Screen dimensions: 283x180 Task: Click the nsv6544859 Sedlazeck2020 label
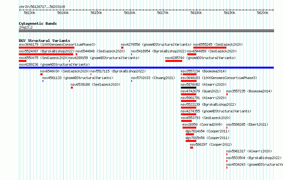(x=212, y=51)
